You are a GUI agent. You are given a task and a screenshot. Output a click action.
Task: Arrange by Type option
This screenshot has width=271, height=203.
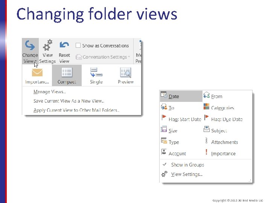point(181,142)
